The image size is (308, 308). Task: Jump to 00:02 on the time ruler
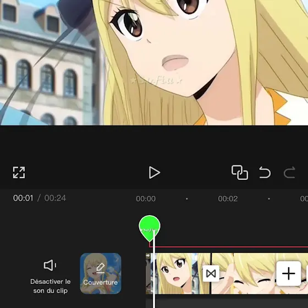click(x=228, y=199)
